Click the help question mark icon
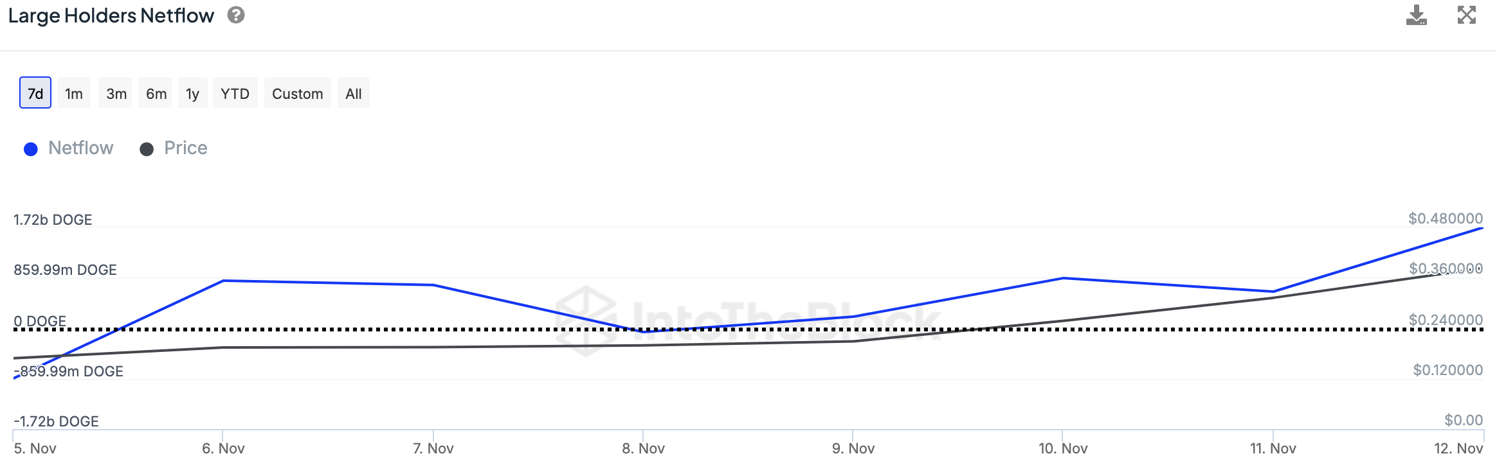Image resolution: width=1497 pixels, height=465 pixels. point(236,15)
